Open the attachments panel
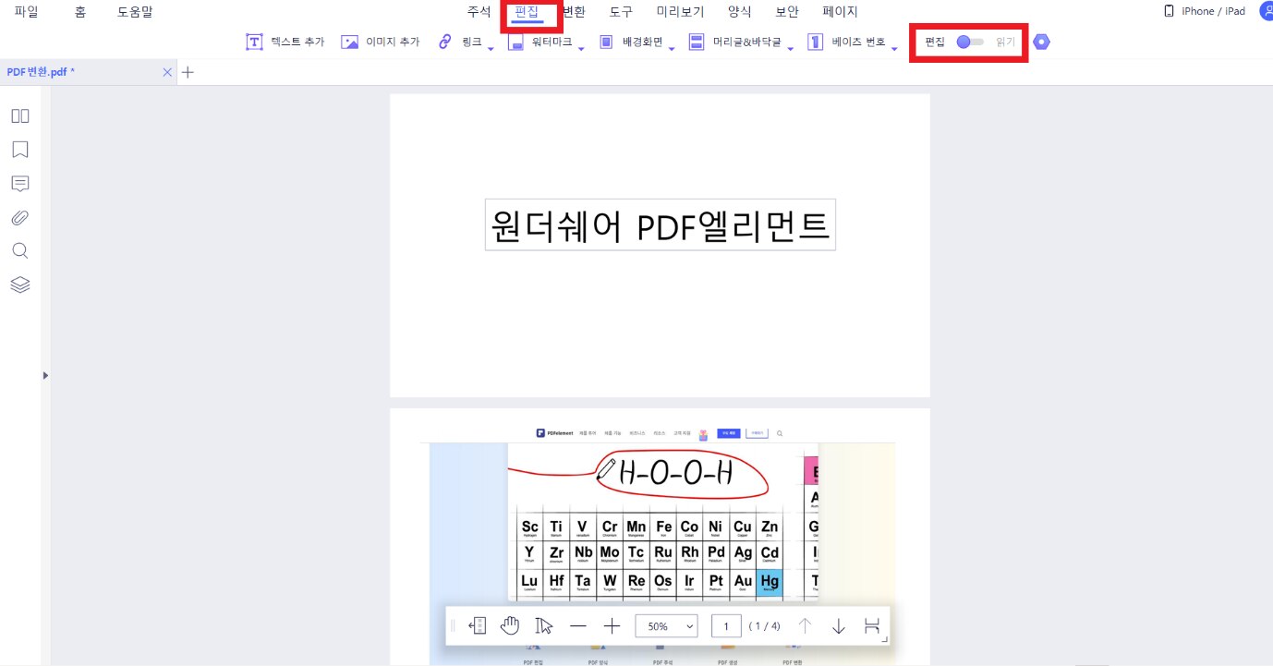Viewport: 1273px width, 666px height. [19, 217]
